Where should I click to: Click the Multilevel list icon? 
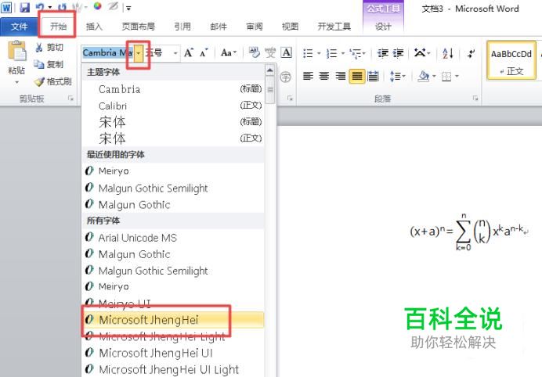click(x=355, y=53)
